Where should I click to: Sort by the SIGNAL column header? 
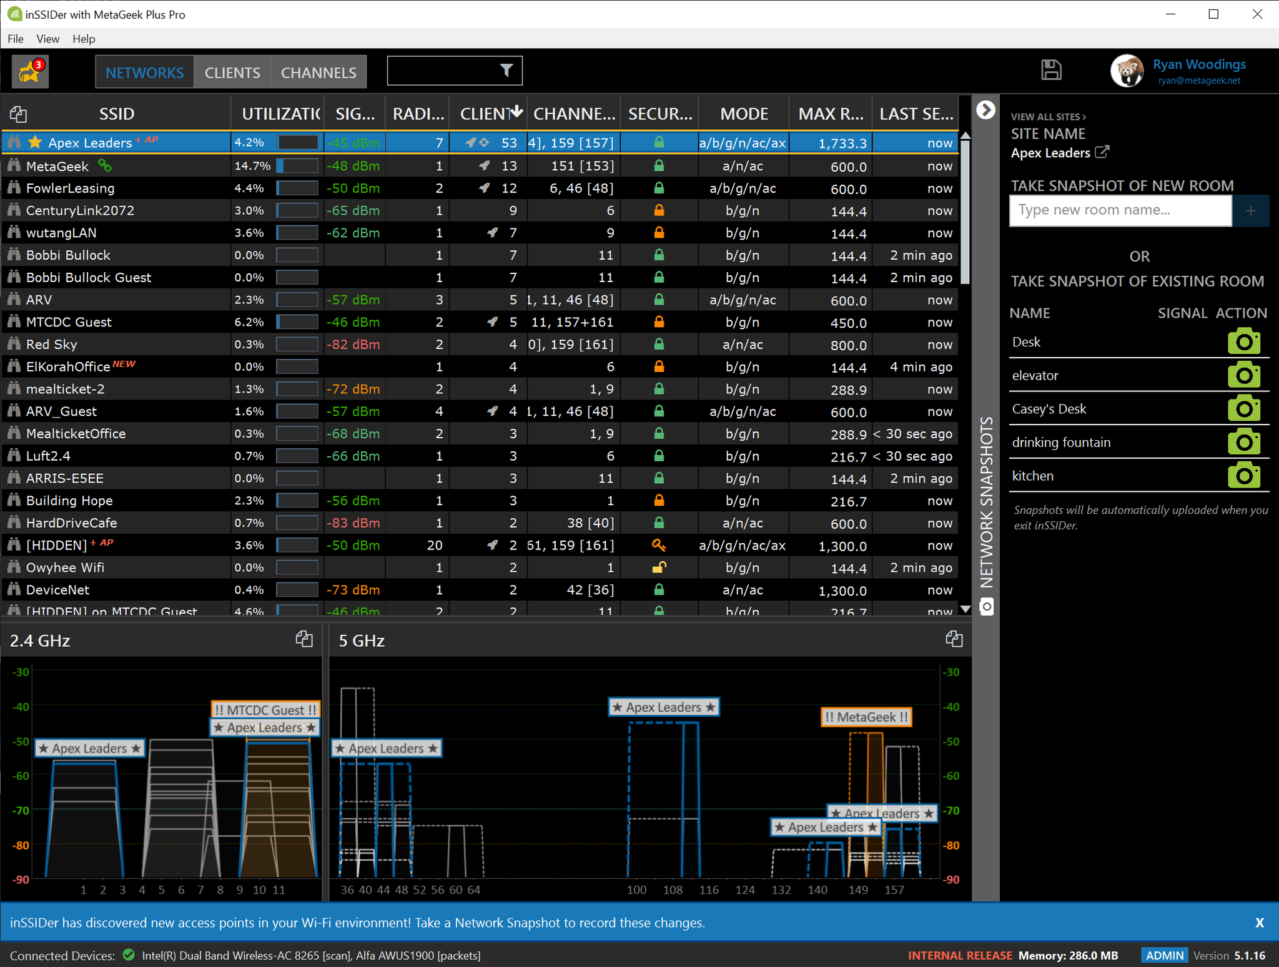point(355,114)
